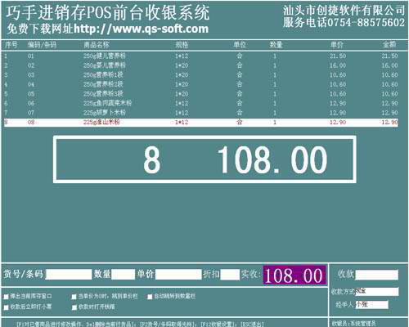Enable 自动跳转到数量栏 checkbox

coord(150,297)
